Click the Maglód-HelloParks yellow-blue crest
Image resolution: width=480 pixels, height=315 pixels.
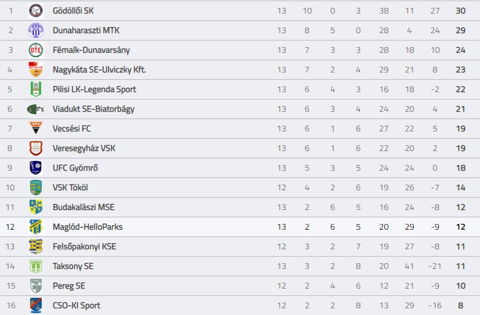point(36,227)
